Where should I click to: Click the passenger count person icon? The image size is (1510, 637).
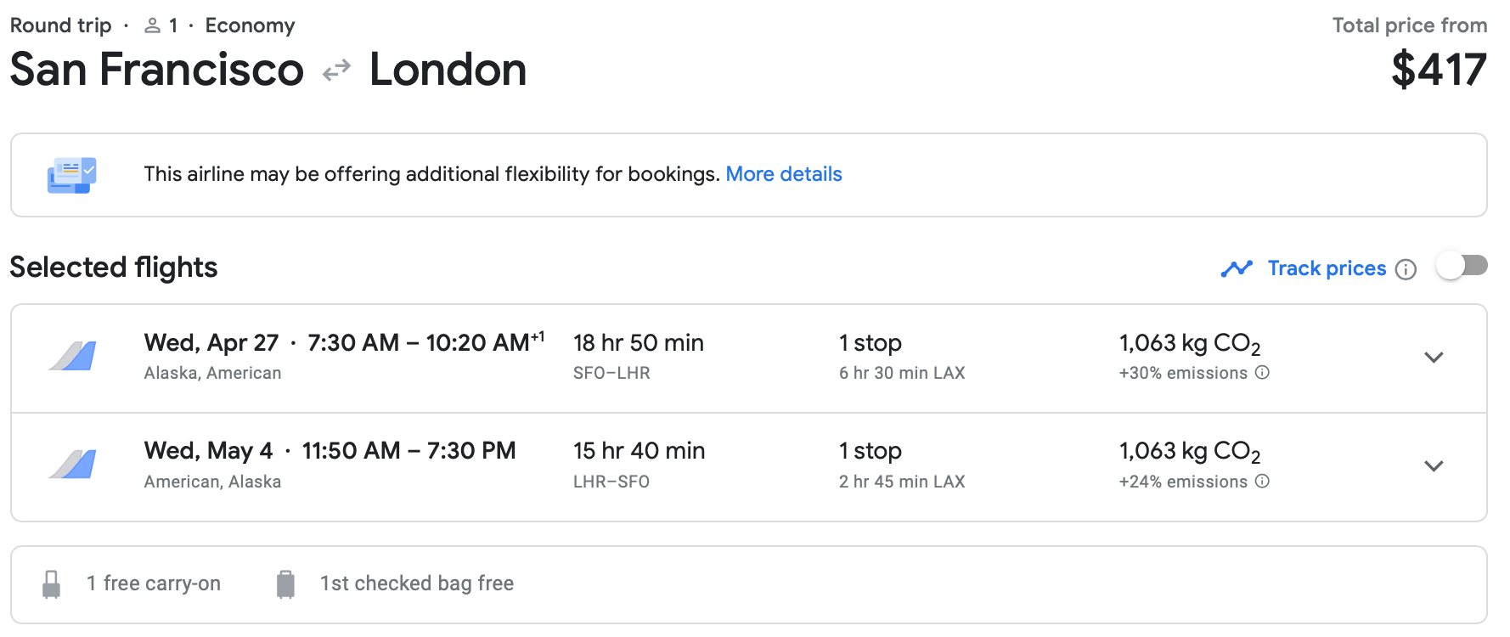(152, 25)
